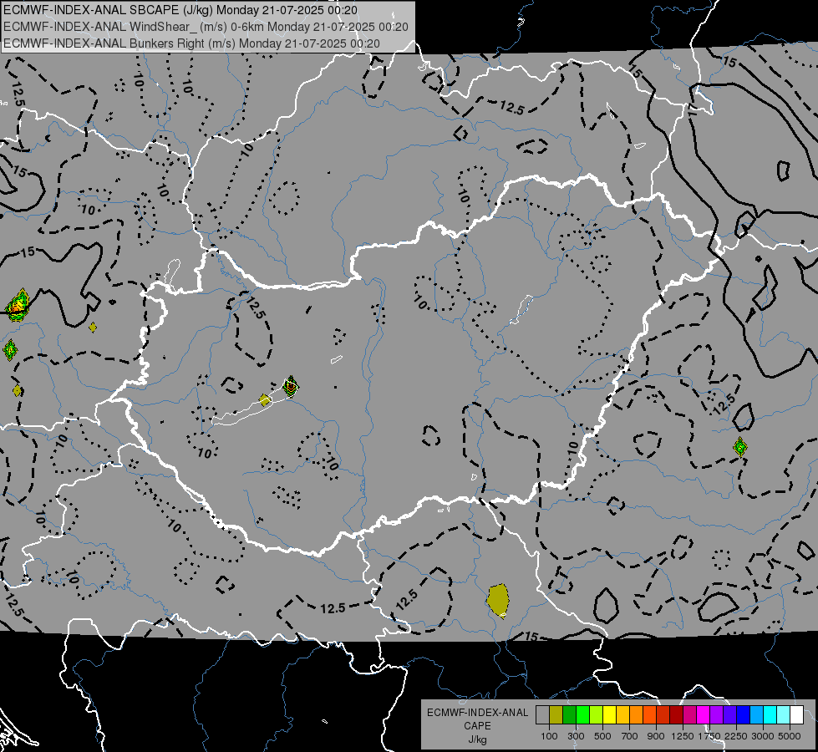Click the J/kg unit label in legend
Screen dimensions: 818x752
click(x=477, y=739)
